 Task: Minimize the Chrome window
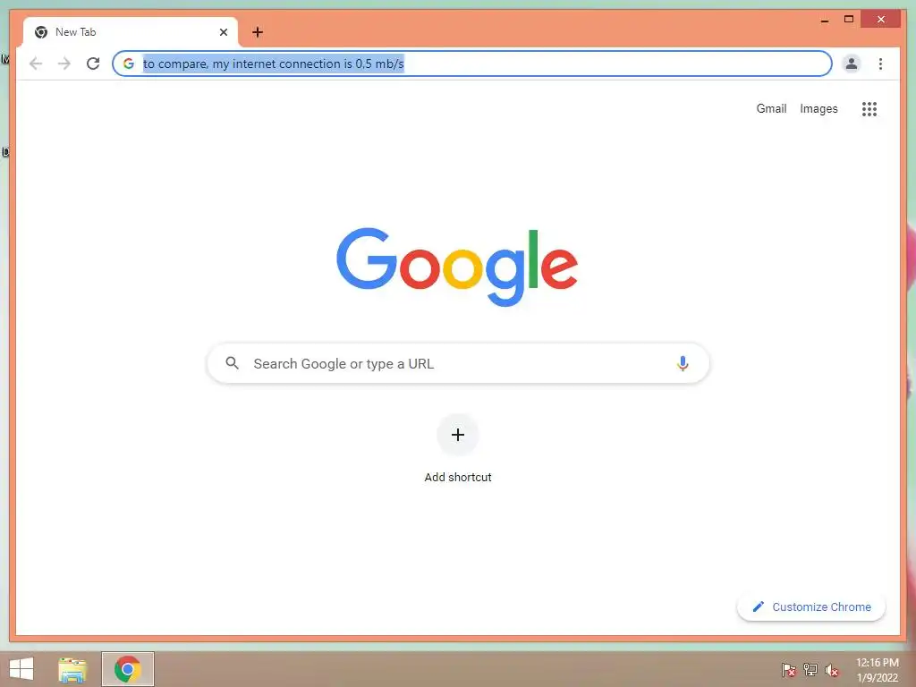(x=824, y=20)
